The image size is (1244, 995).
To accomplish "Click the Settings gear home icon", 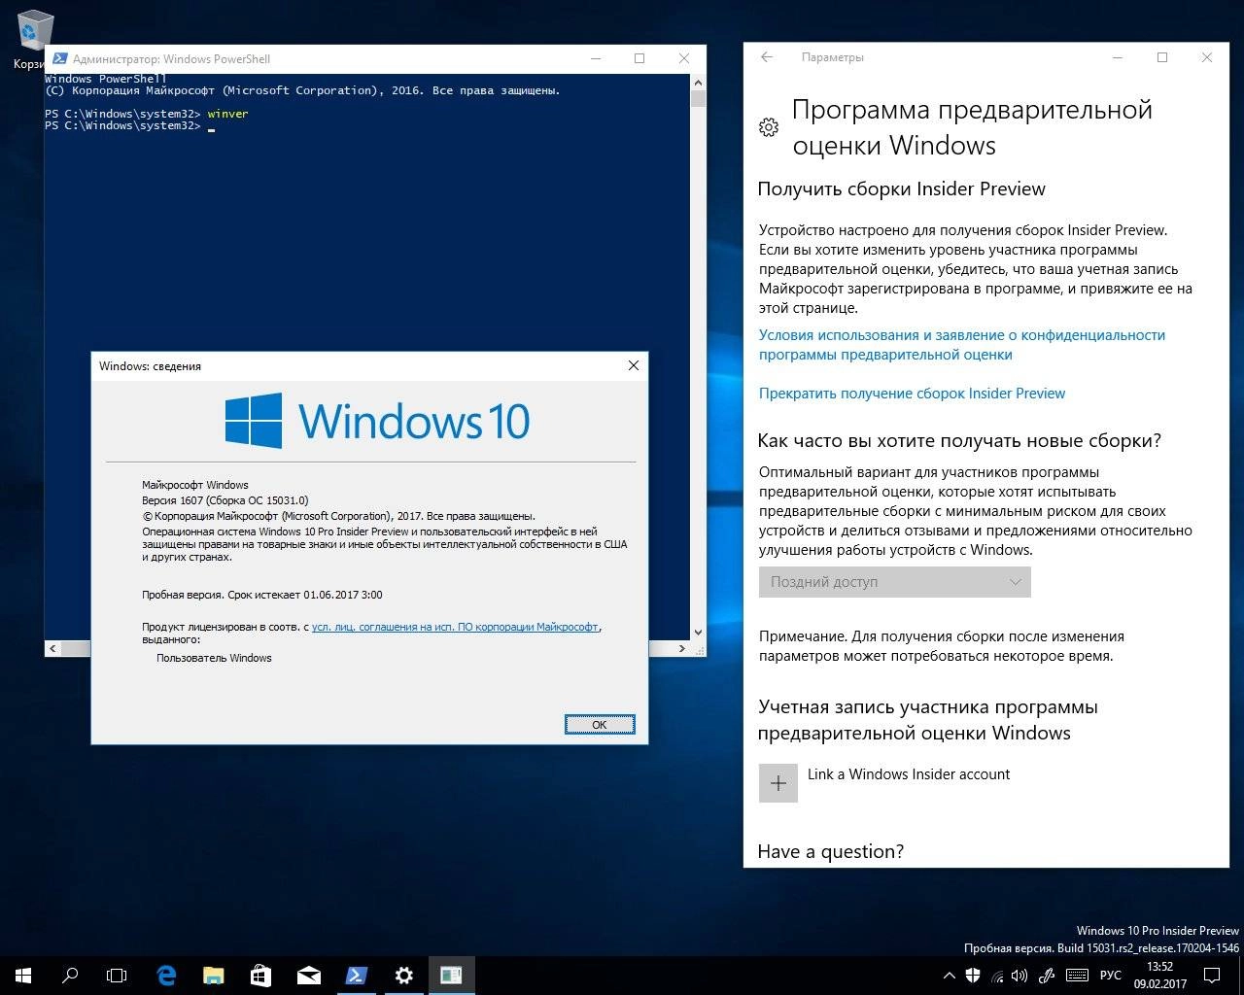I will 768,127.
